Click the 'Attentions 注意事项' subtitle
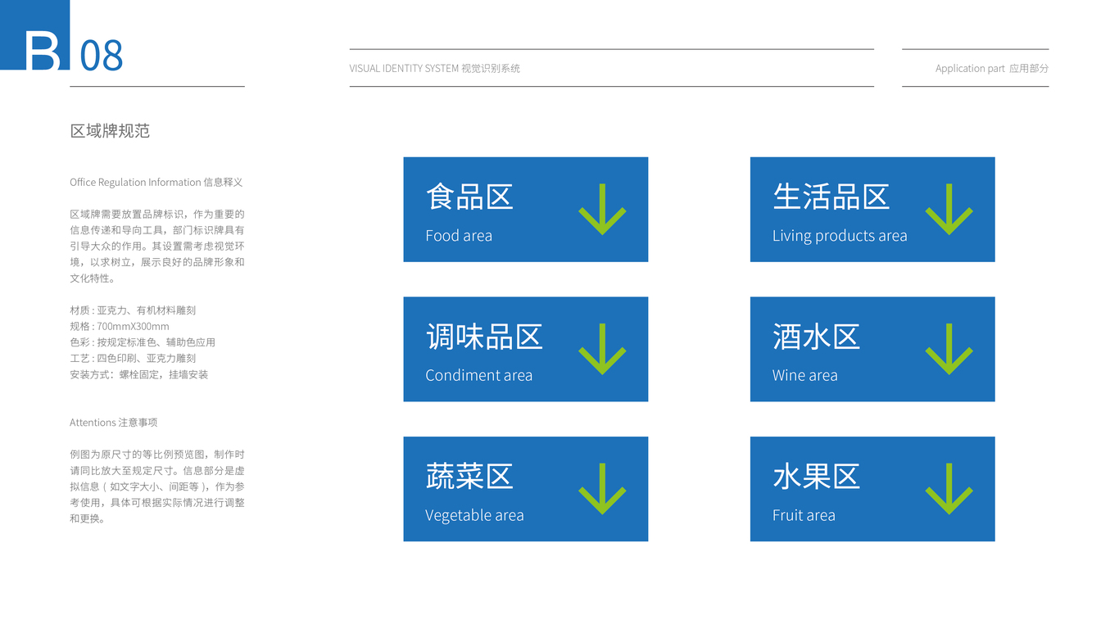1119x629 pixels. click(113, 423)
